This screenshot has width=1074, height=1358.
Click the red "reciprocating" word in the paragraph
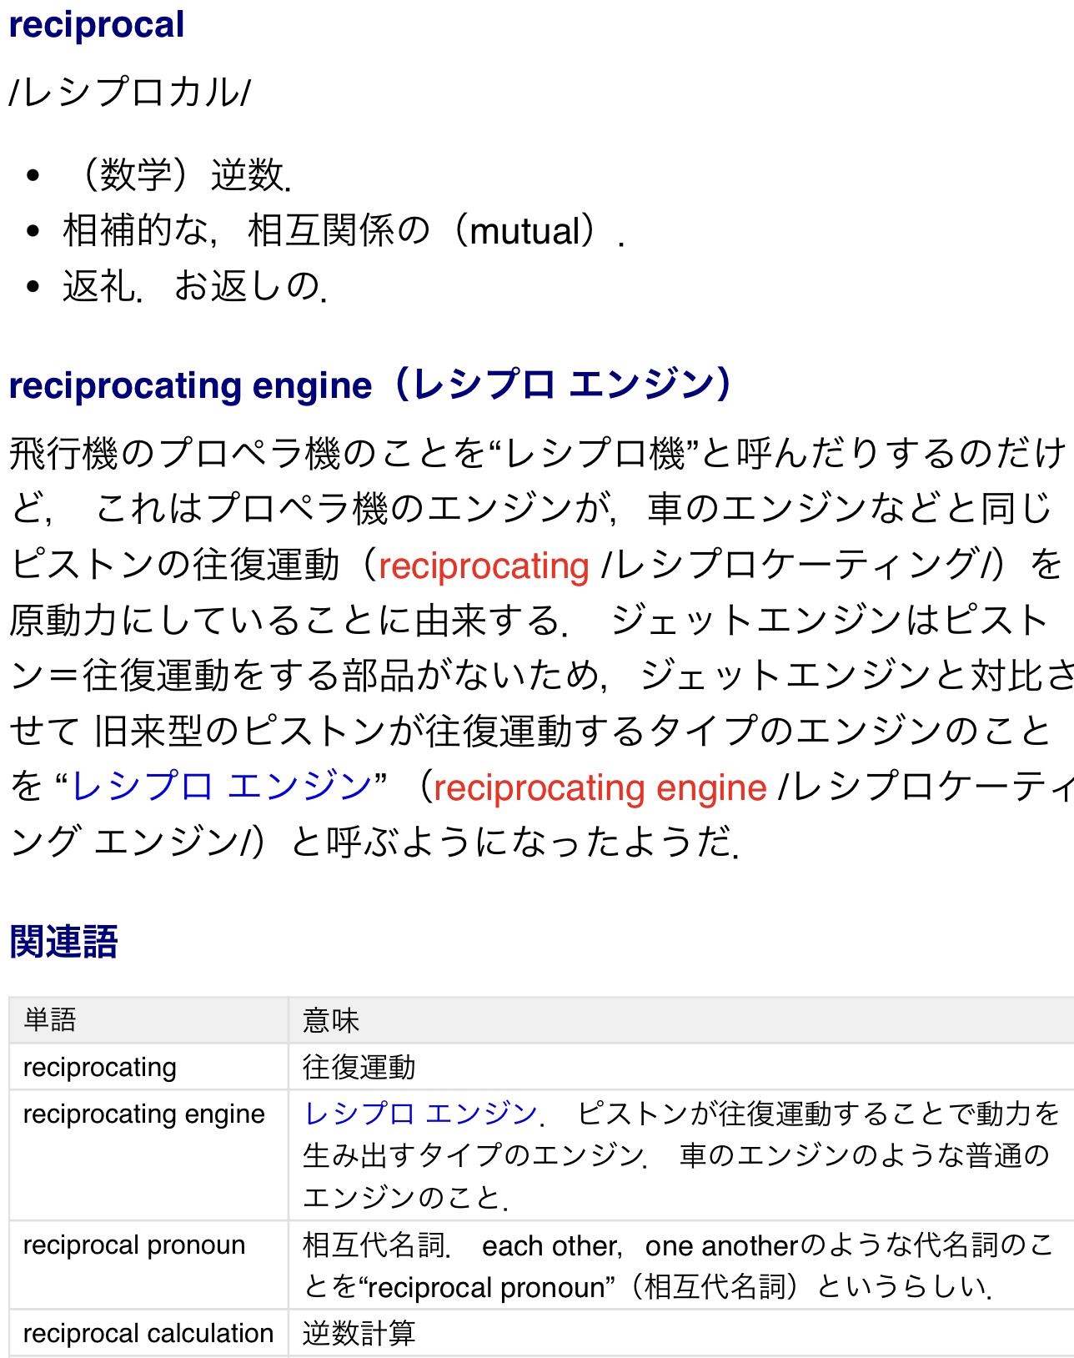coord(484,566)
